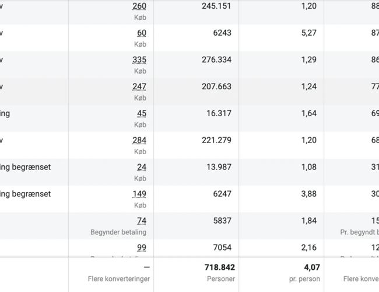Click the underlined result value 335
This screenshot has height=292, width=379.
click(x=139, y=60)
